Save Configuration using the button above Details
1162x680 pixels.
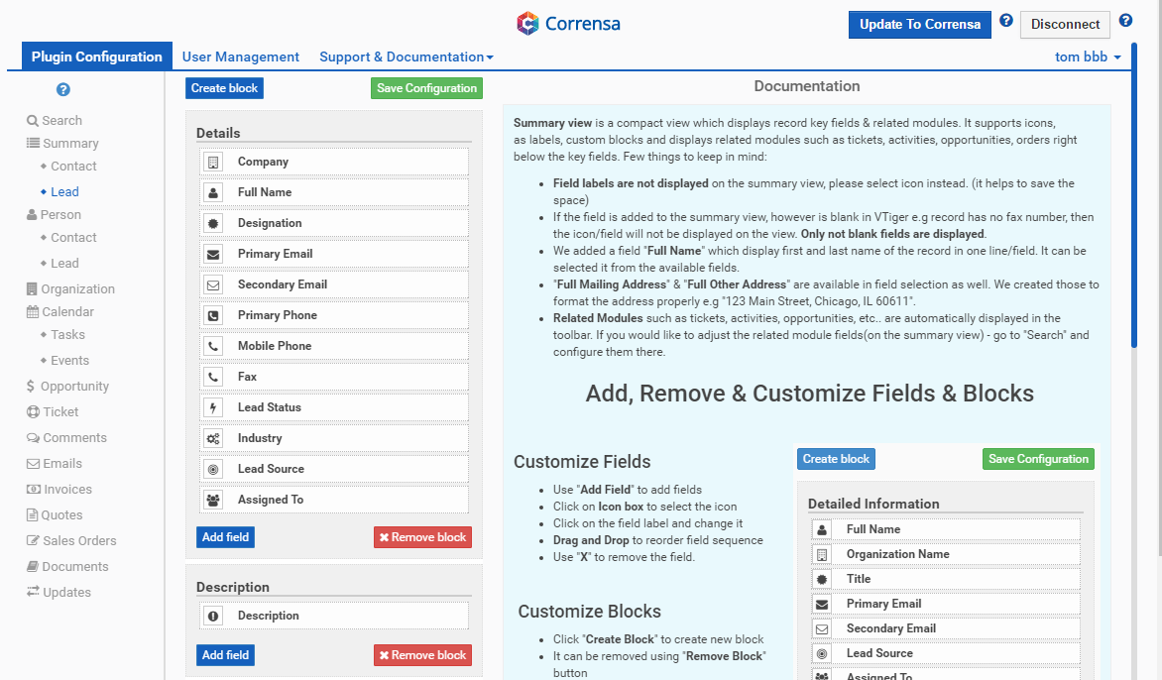tap(427, 88)
